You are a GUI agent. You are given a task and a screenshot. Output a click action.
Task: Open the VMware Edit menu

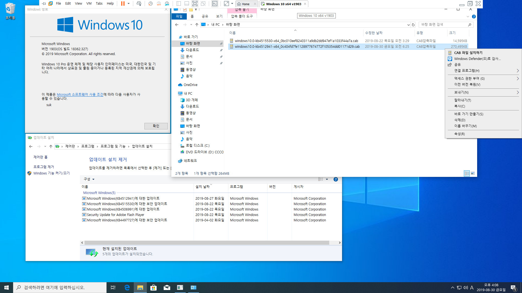68,4
